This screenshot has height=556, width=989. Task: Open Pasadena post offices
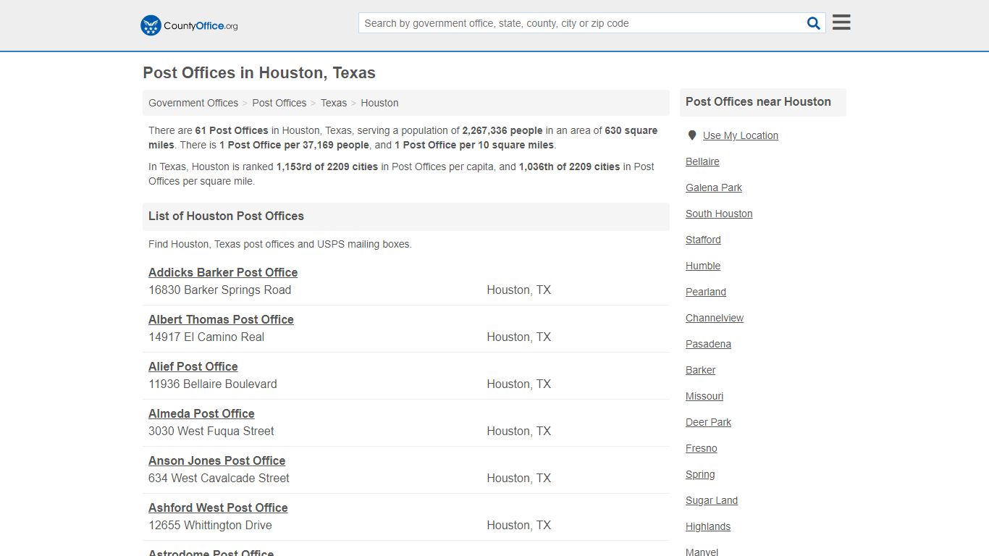point(708,344)
